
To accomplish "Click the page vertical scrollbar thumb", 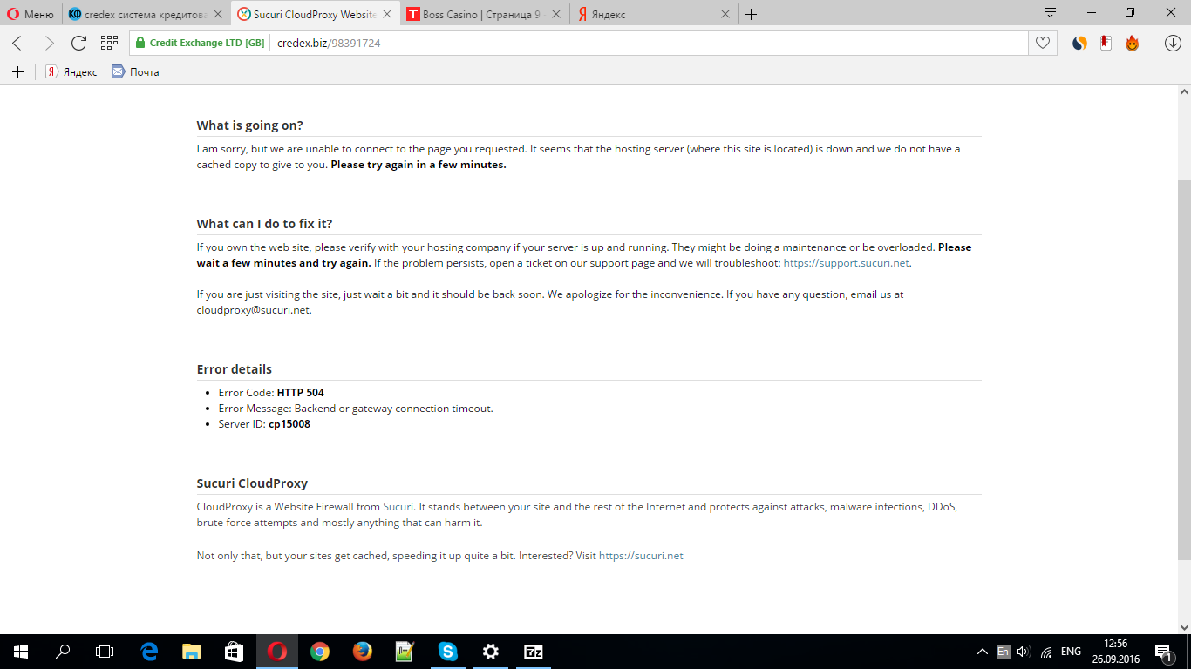I will tap(1184, 369).
